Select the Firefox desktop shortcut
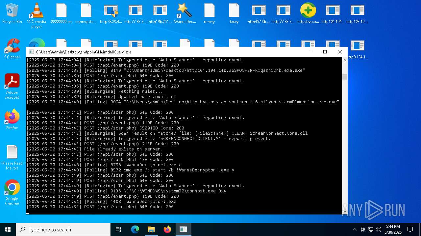Screen dimensions: 421x236 pos(12,120)
